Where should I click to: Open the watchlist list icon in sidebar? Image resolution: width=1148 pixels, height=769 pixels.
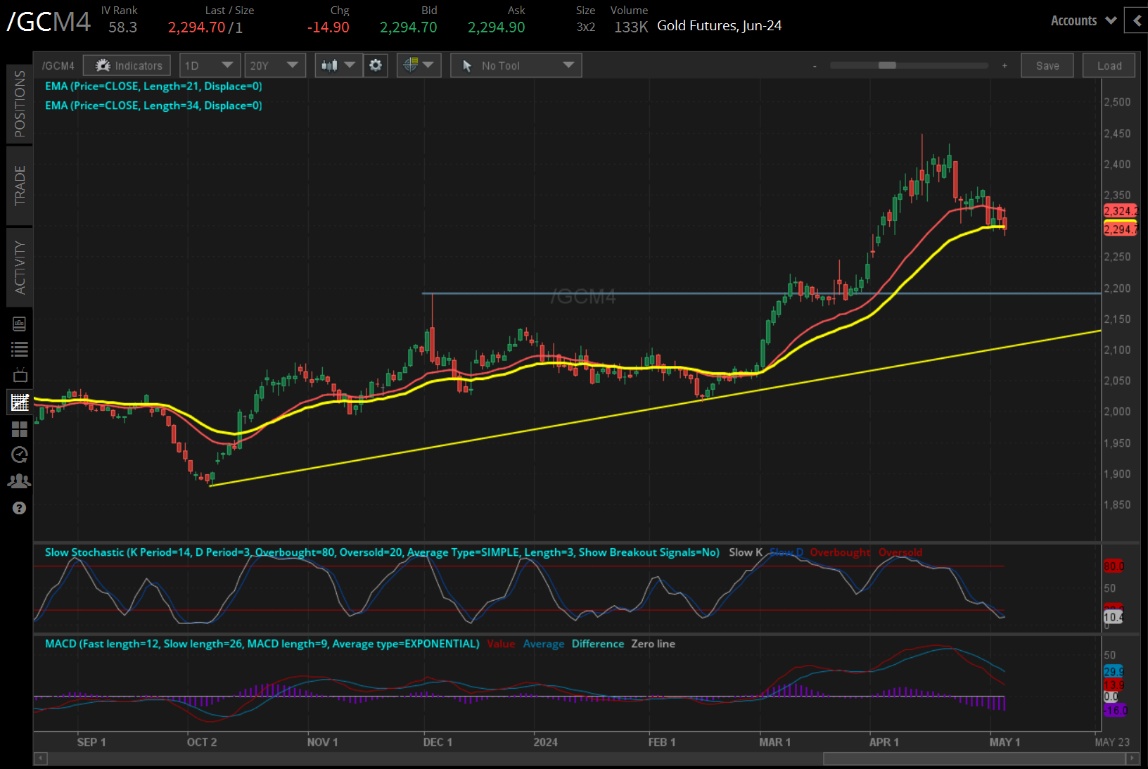[x=19, y=349]
